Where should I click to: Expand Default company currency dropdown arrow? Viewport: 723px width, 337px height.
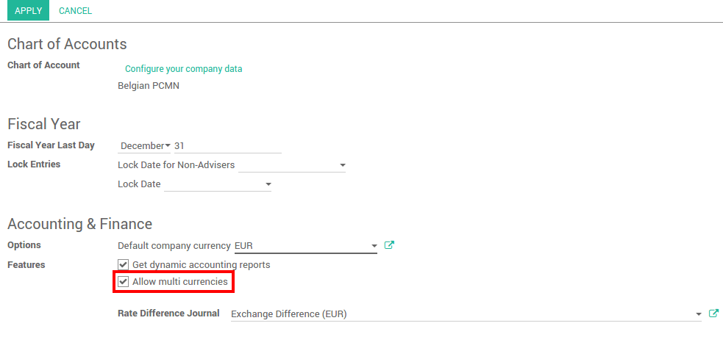coord(374,246)
